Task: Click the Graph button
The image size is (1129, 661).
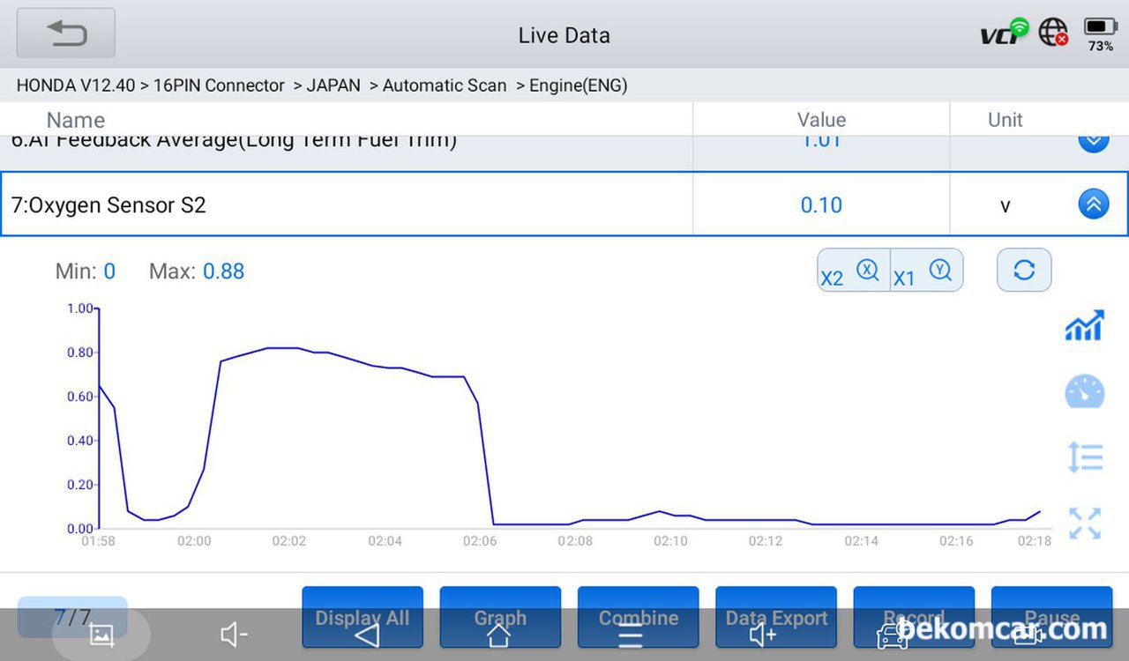Action: (x=500, y=618)
